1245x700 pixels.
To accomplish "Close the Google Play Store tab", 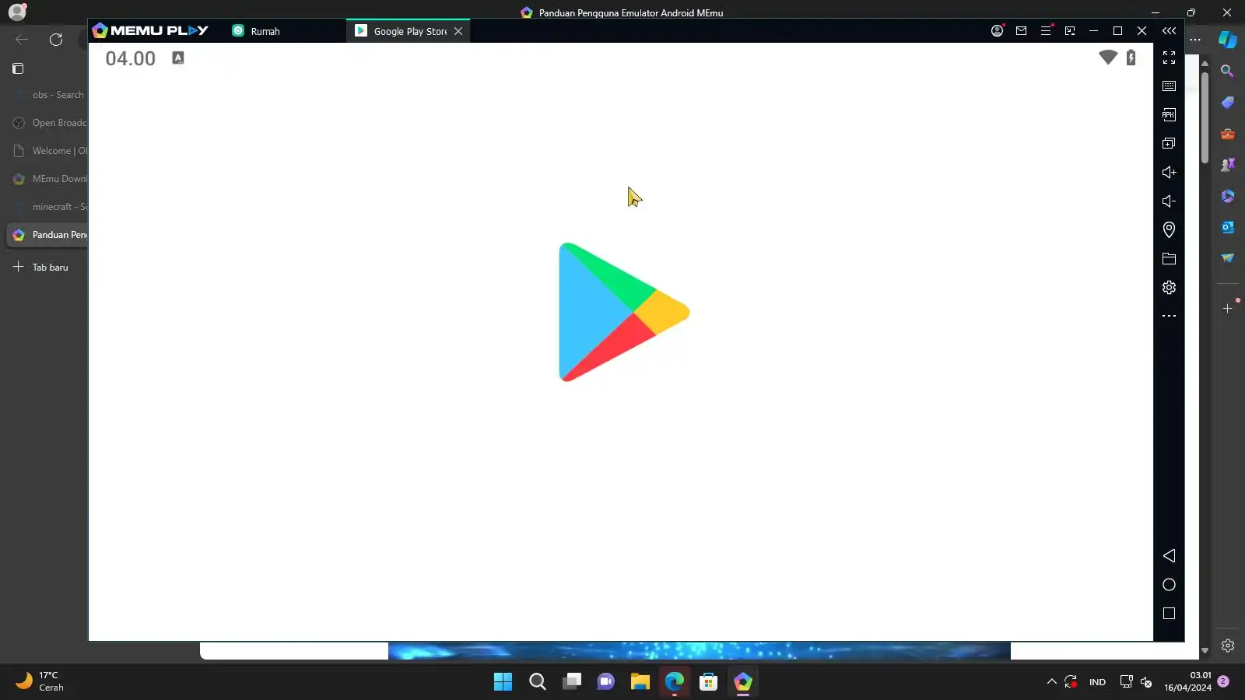I will pos(458,31).
